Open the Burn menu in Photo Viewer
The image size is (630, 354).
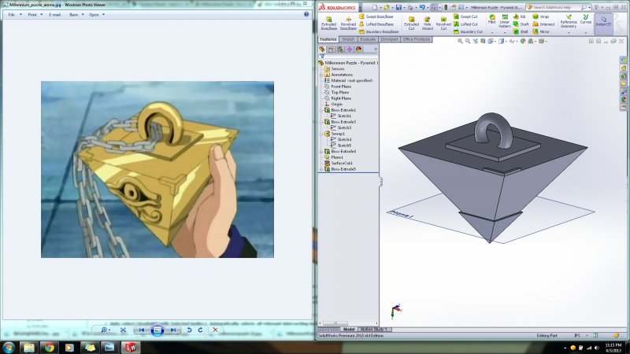point(76,14)
